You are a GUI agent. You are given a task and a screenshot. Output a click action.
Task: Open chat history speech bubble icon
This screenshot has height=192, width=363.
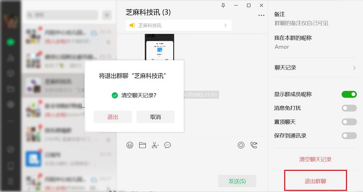pos(168,145)
